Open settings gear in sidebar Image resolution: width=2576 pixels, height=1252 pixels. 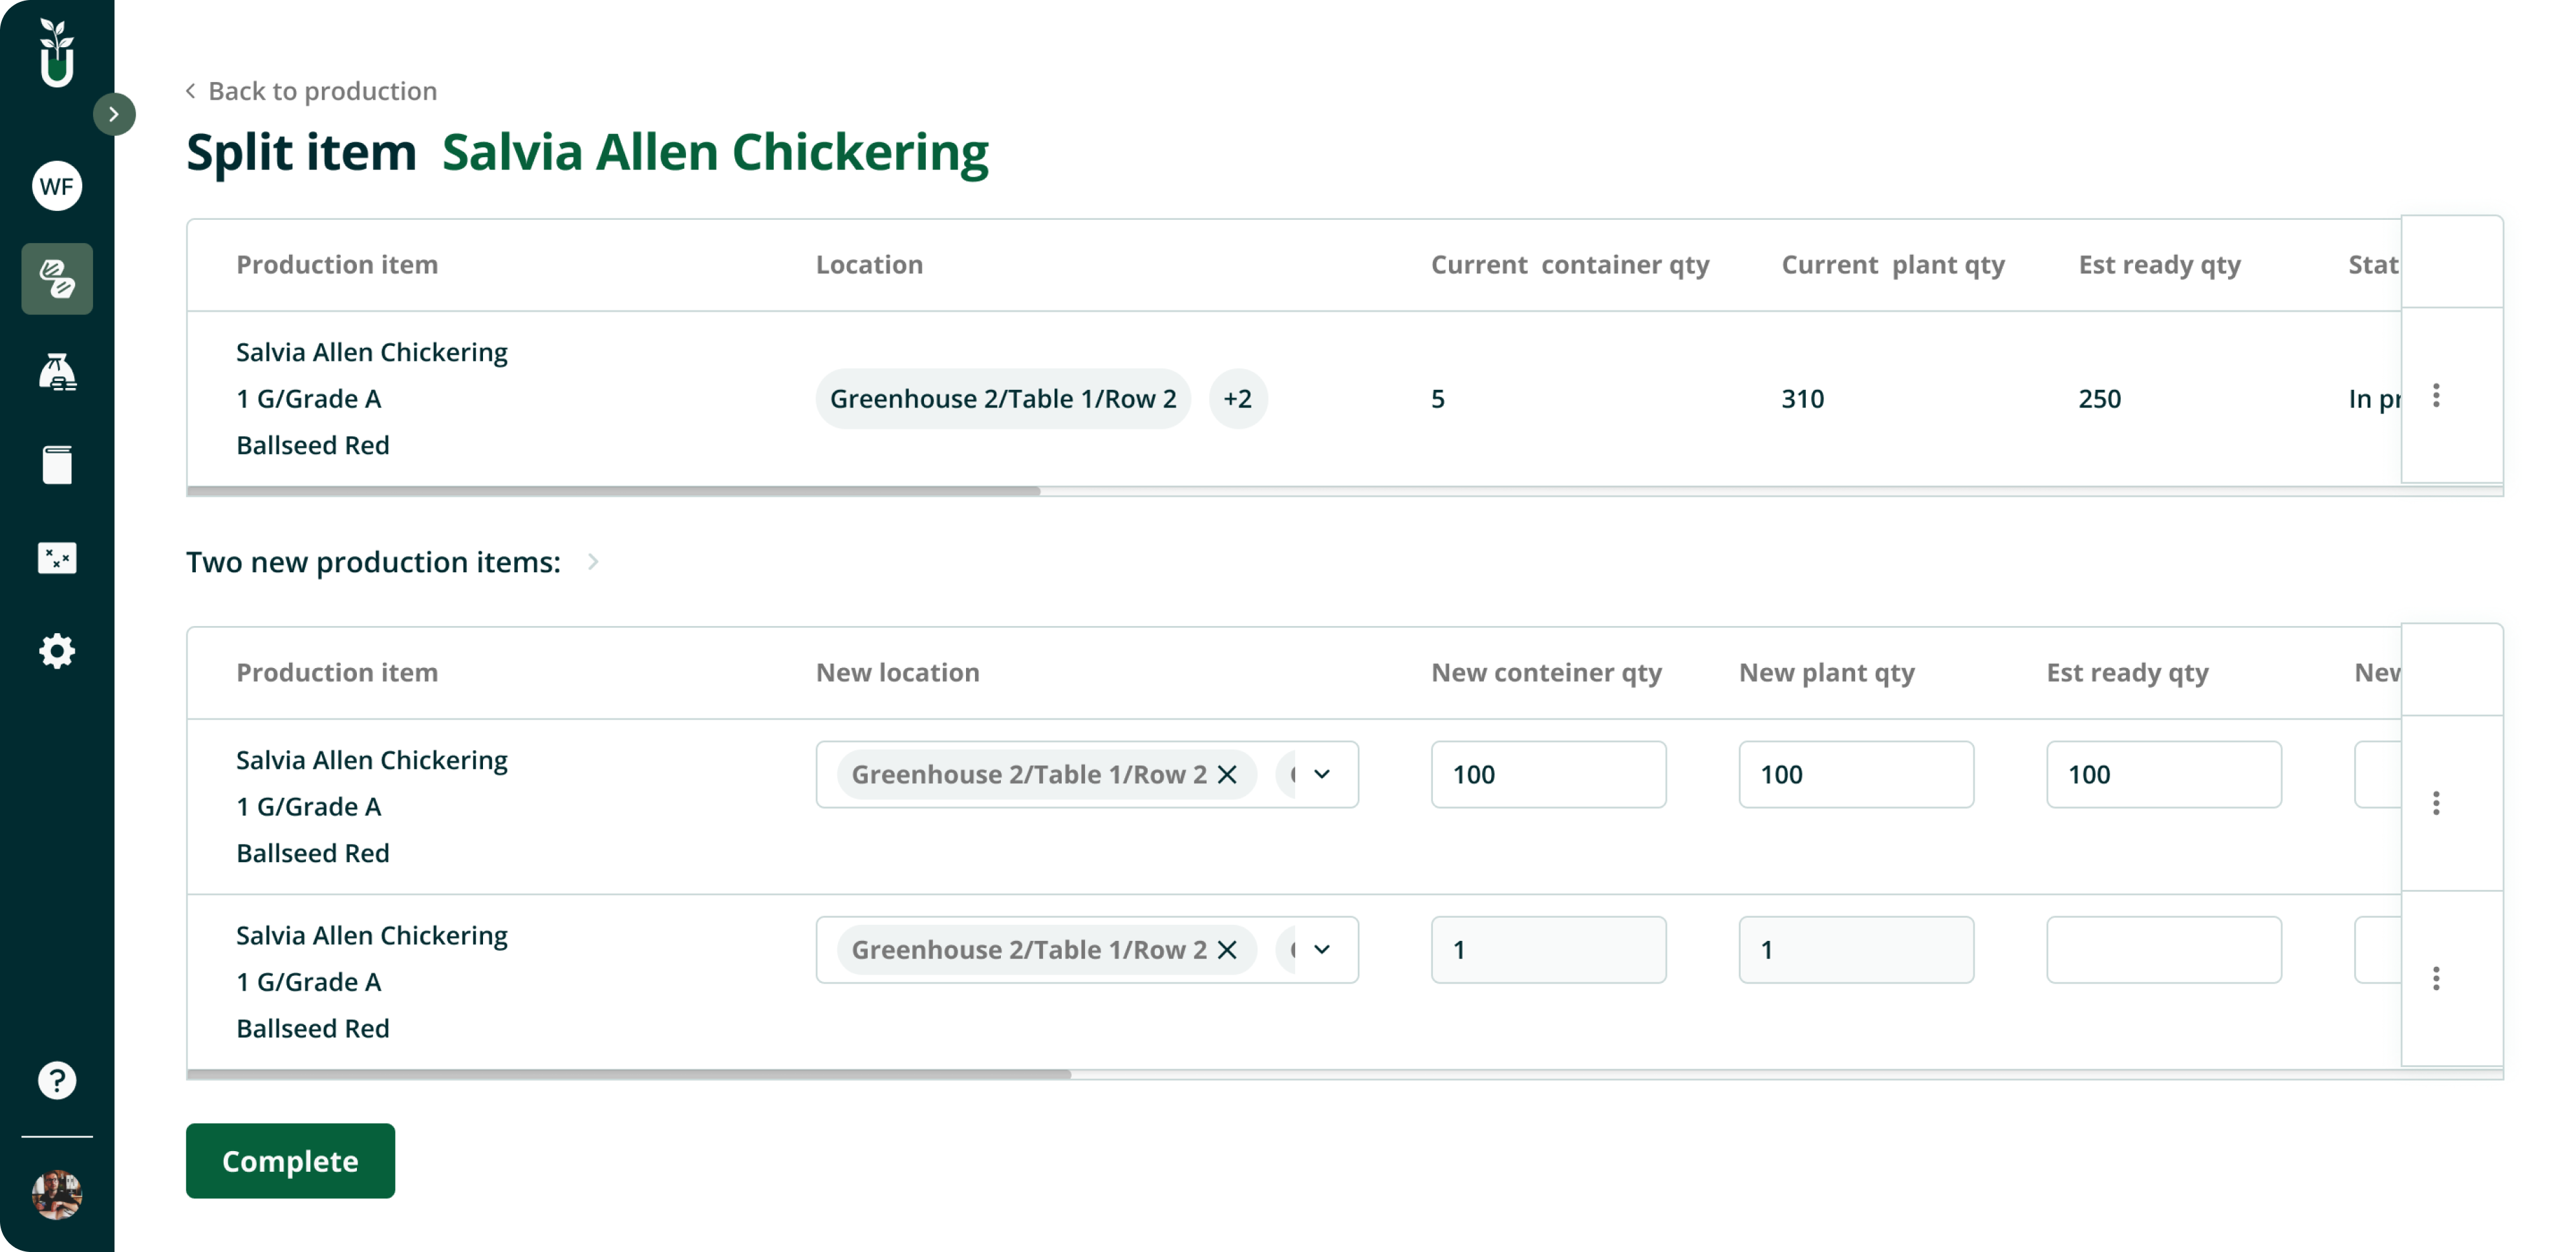tap(57, 651)
